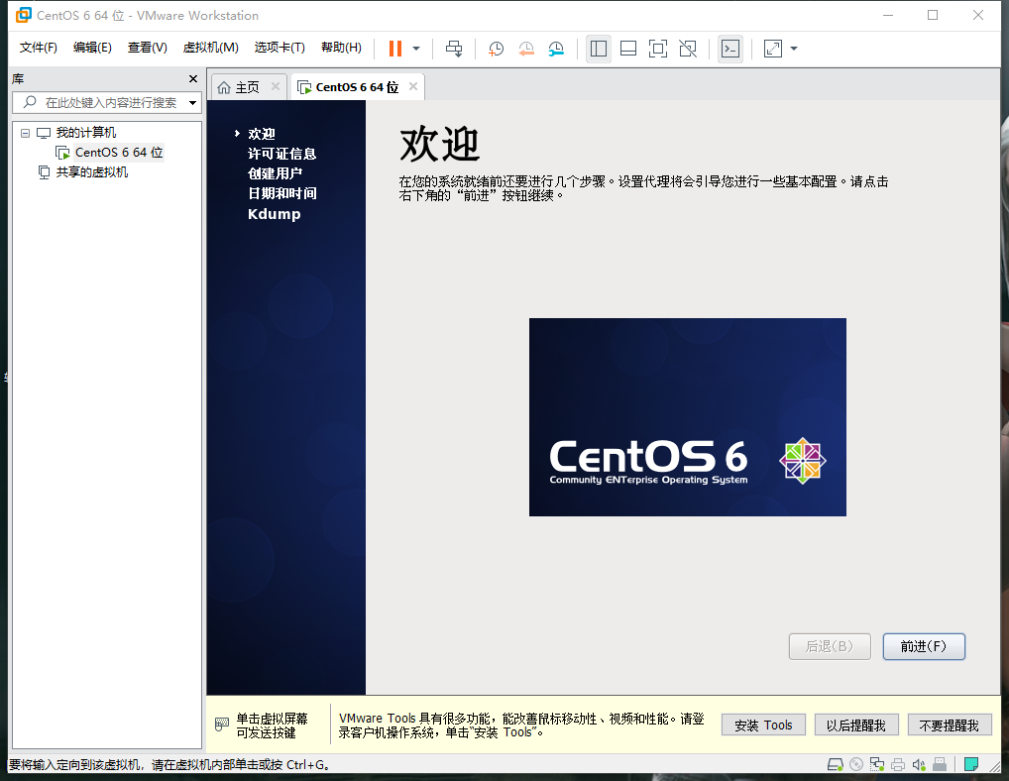Click the 前进(F) forward button
The image size is (1009, 781).
click(x=924, y=646)
